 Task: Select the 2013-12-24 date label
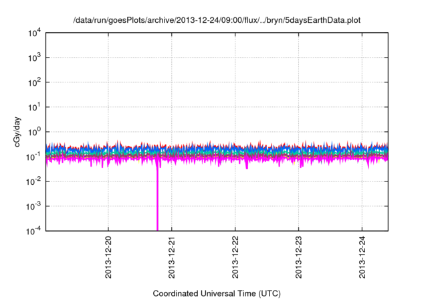(362, 257)
